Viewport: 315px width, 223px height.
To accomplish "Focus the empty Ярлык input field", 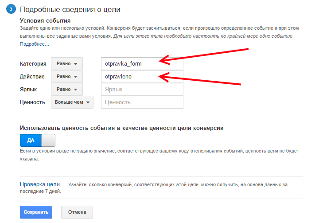I will [x=142, y=90].
